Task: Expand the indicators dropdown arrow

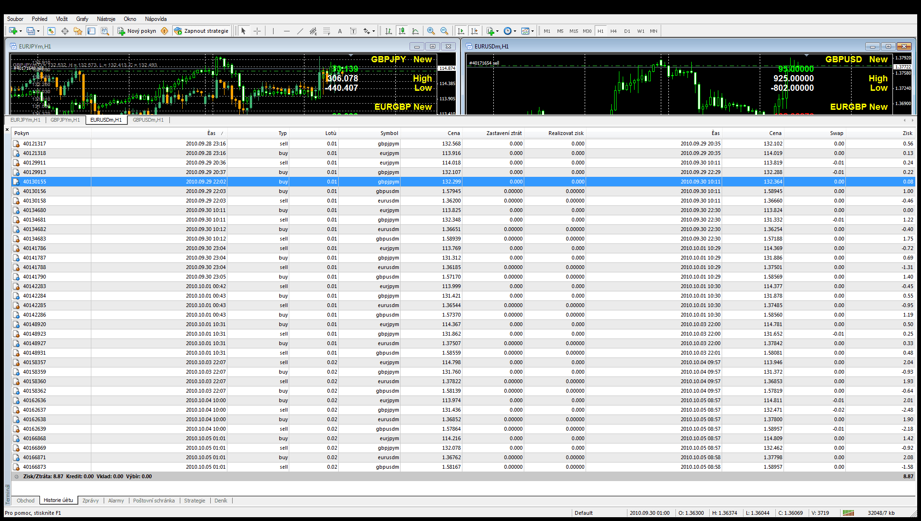Action: (498, 31)
